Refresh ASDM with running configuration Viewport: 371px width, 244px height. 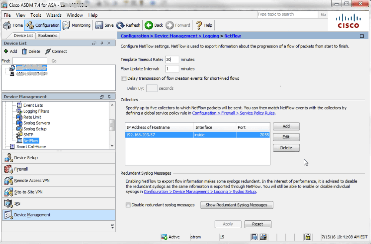(x=129, y=25)
